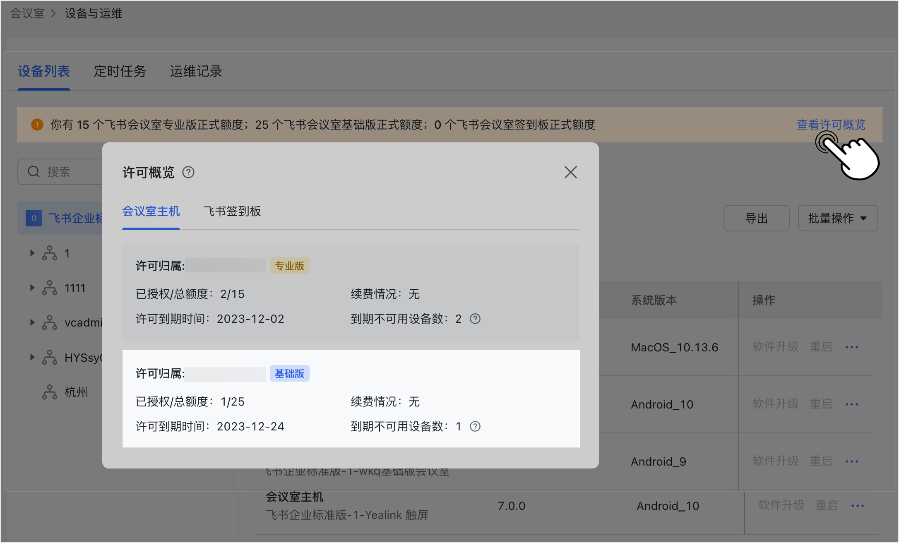
Task: Click the orange warning icon in the banner
Action: tap(37, 125)
